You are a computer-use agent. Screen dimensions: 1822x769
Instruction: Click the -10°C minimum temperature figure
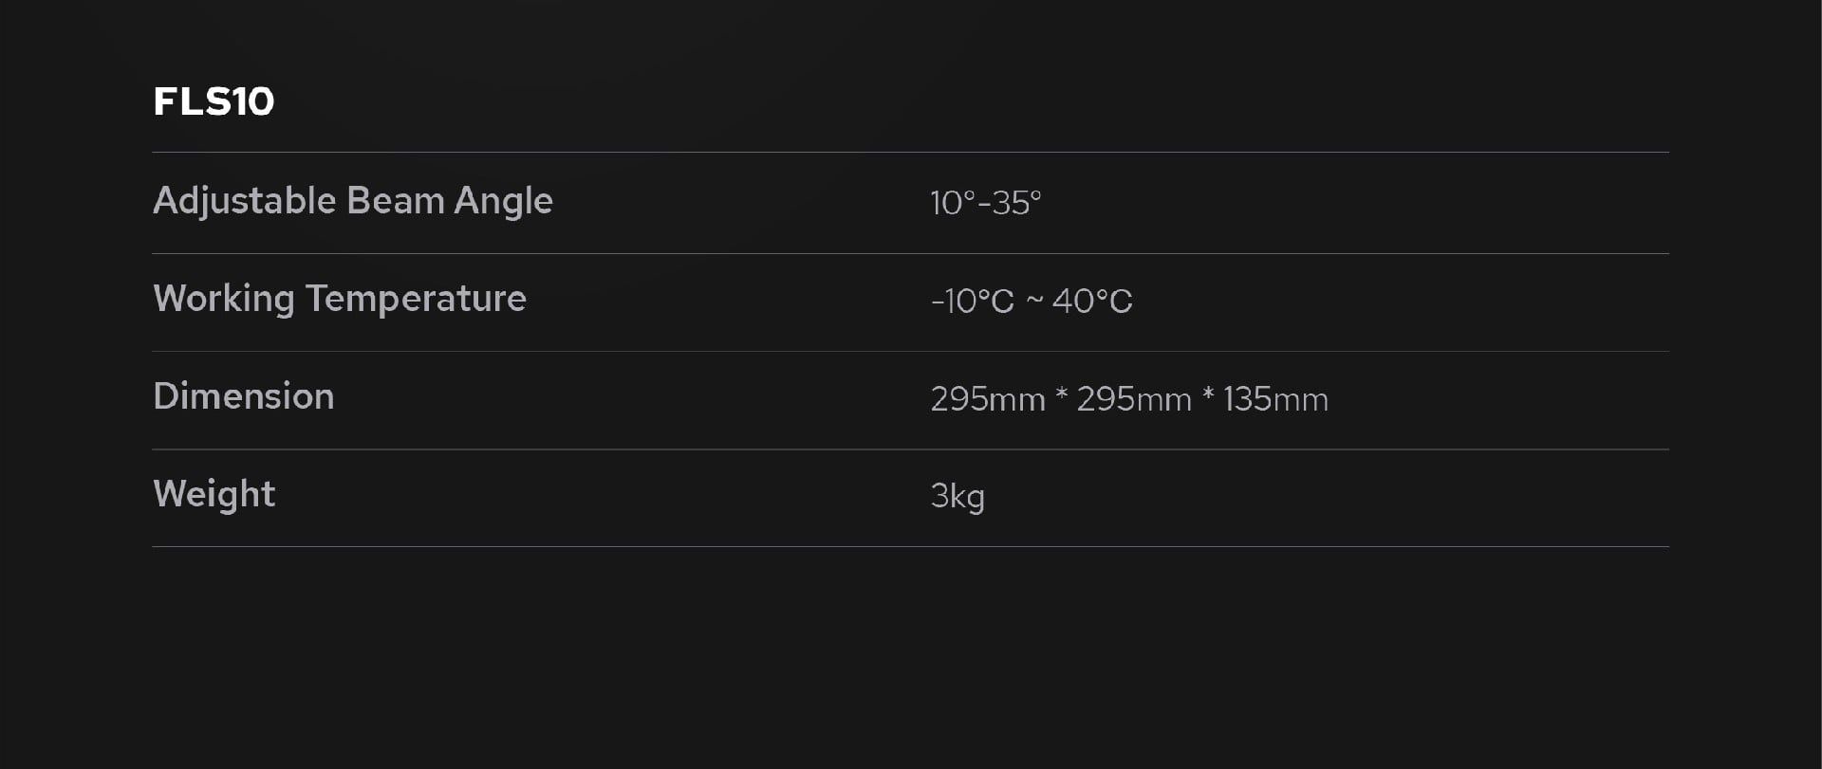[x=972, y=302]
